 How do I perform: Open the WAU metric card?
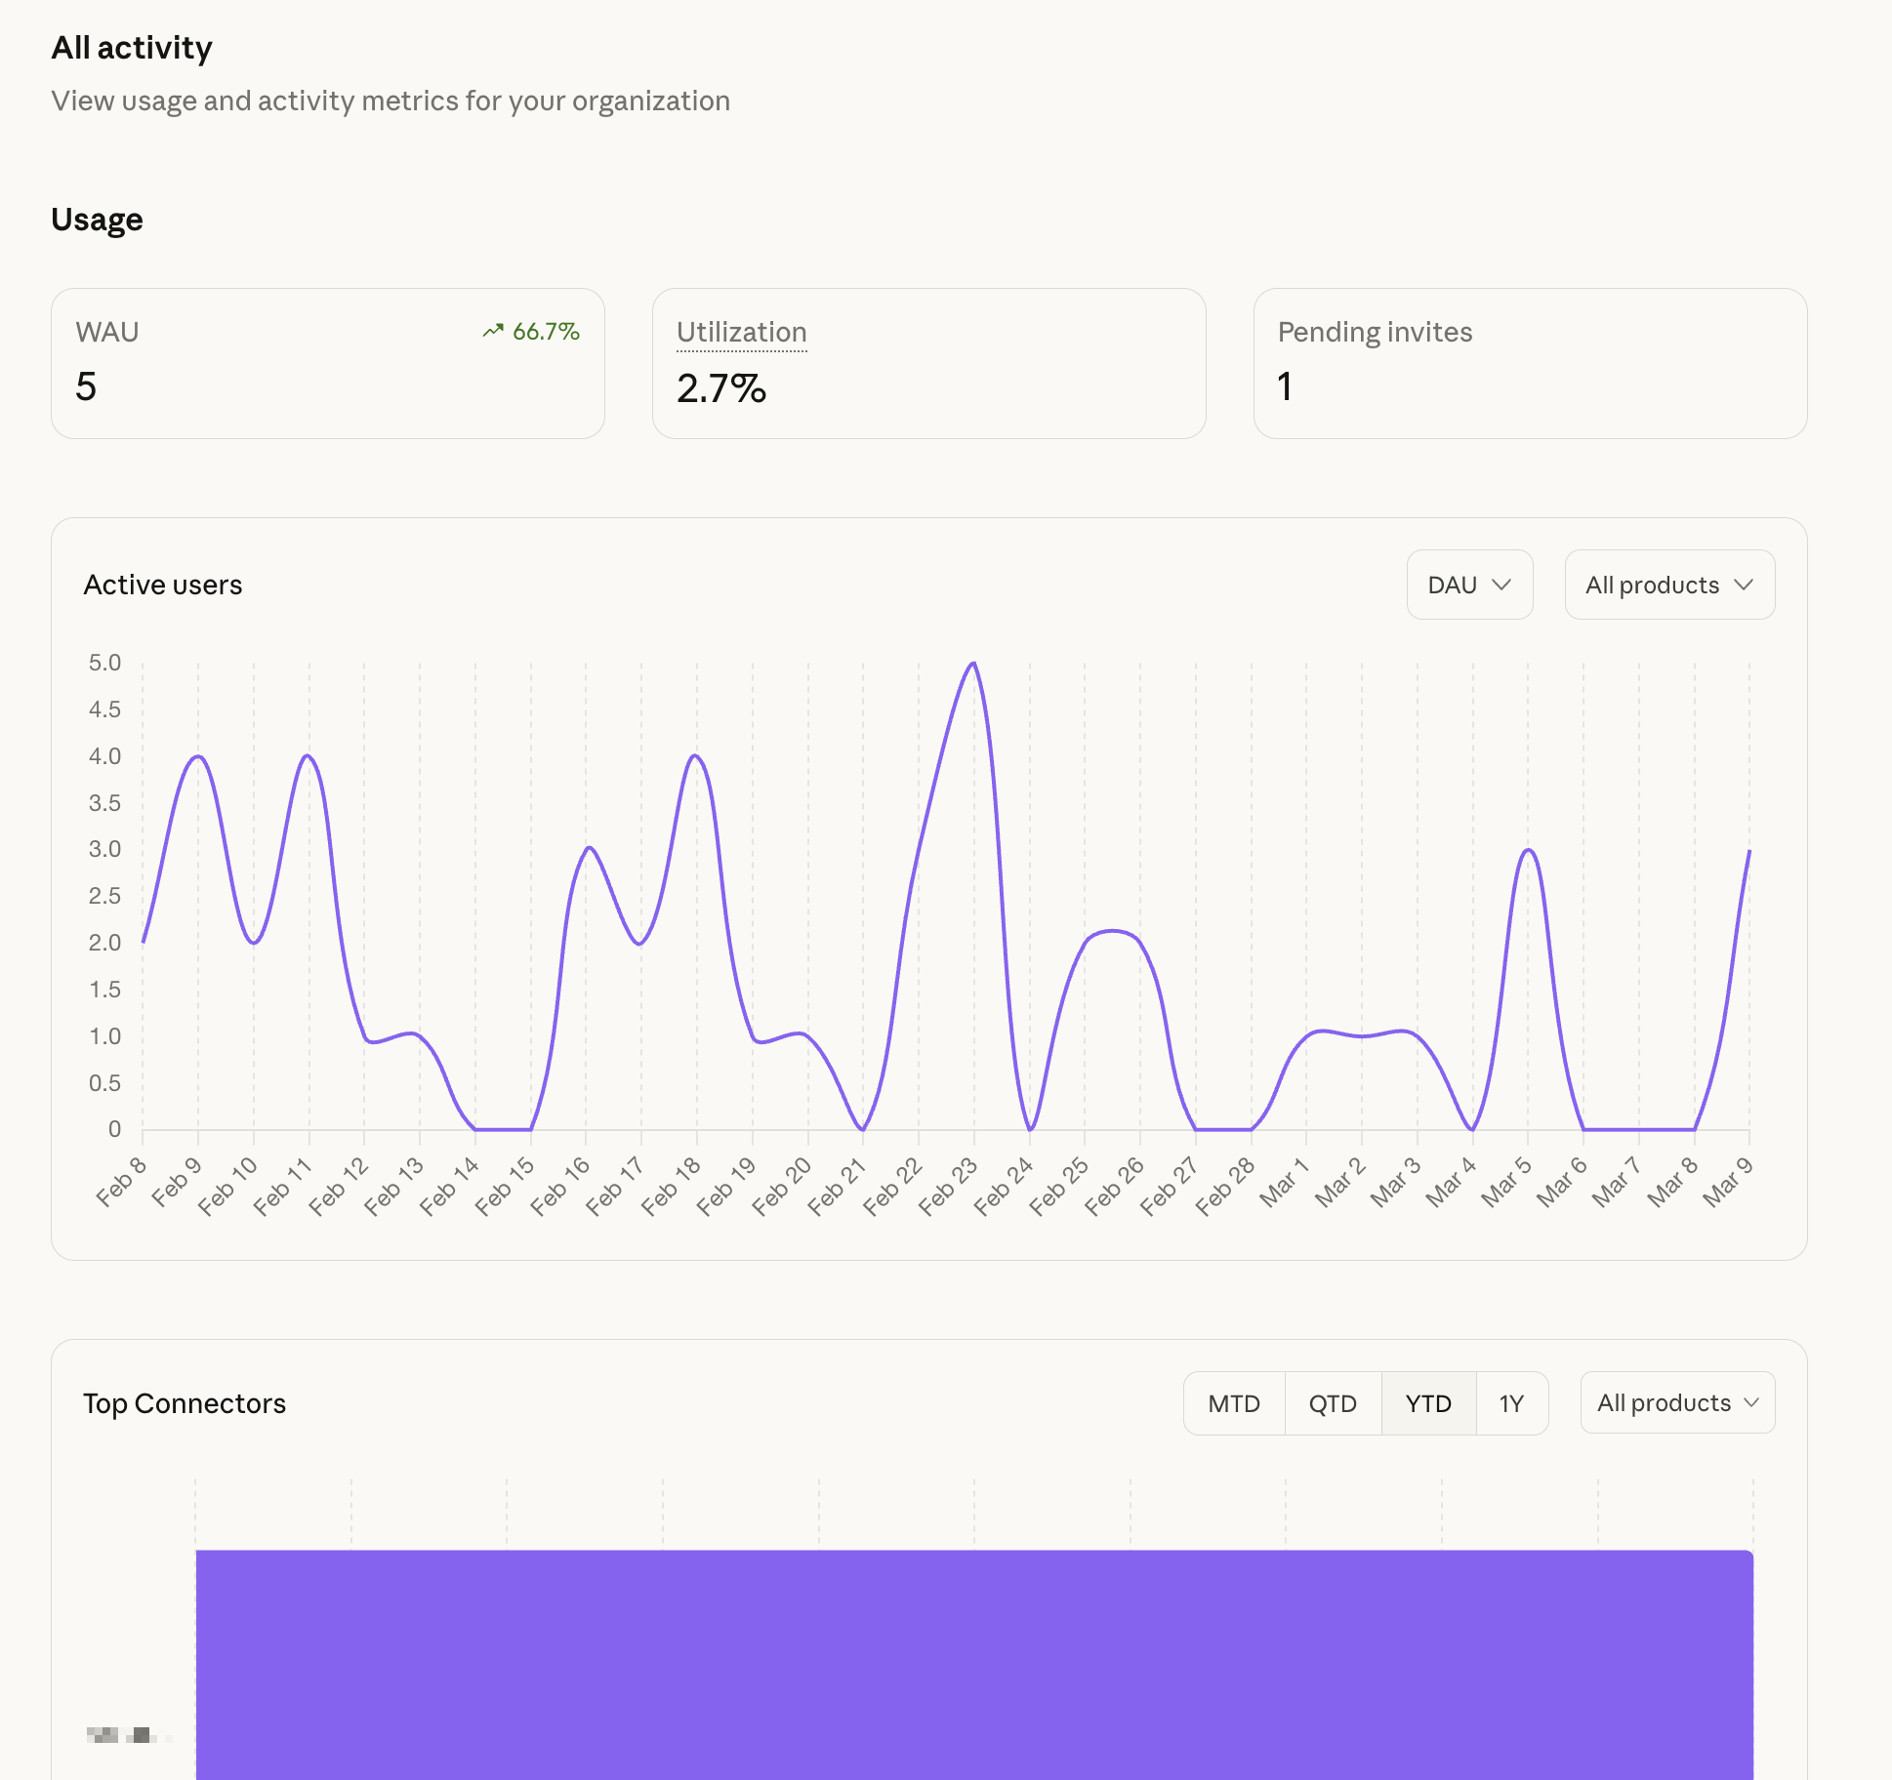tap(329, 364)
